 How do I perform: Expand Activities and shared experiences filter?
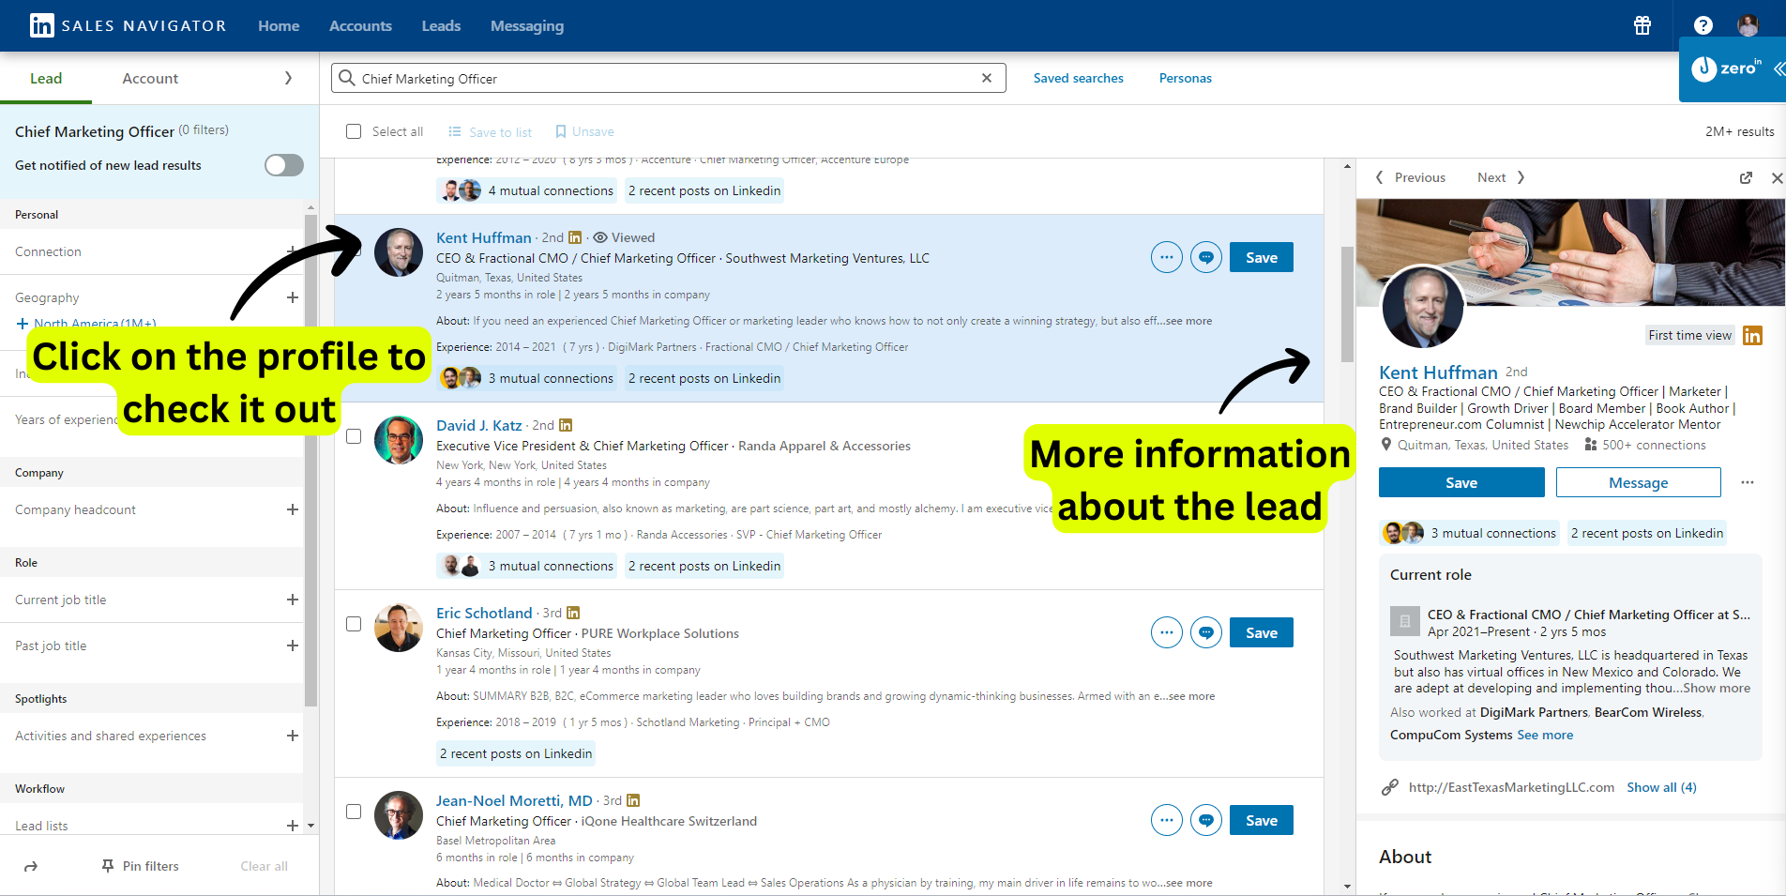coord(293,736)
